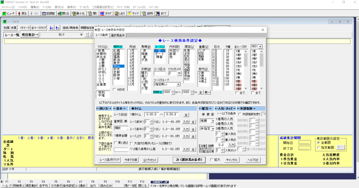
Task: Click the descending sort ↓S icon
Action: (x=51, y=28)
